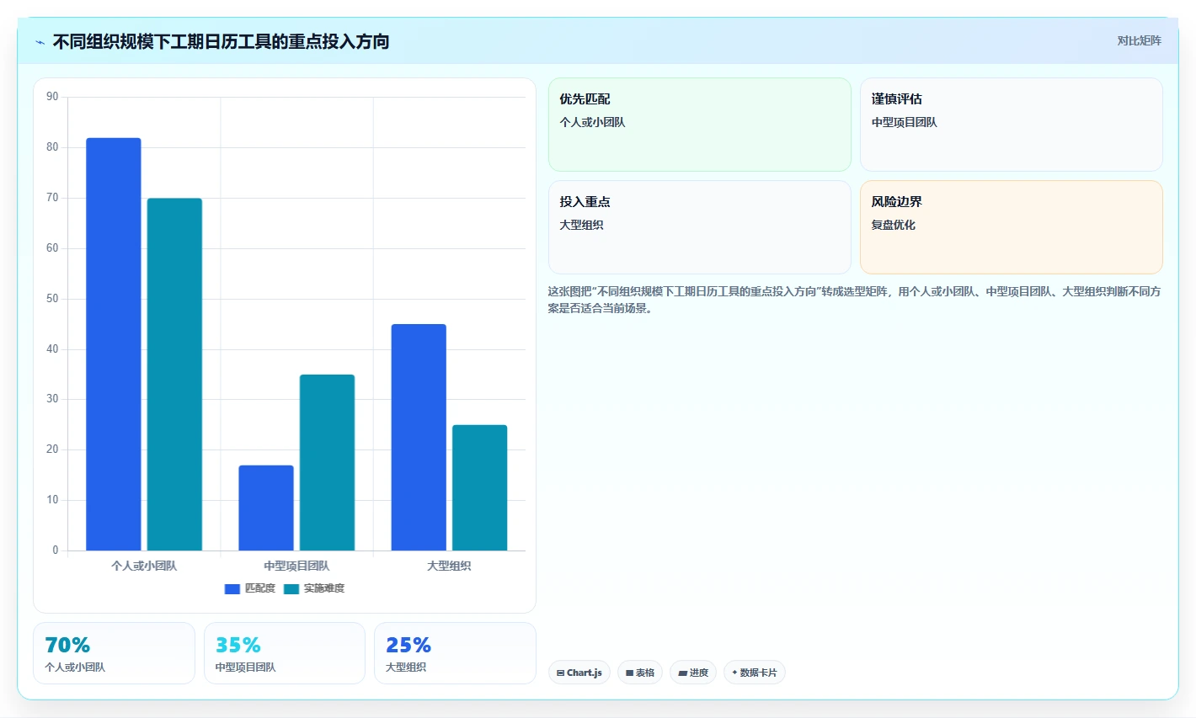Click the 匹配度 bar for 中型项目团队
1196x718 pixels.
coord(266,508)
